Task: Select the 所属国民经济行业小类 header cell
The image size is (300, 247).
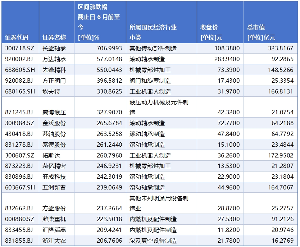Action: point(153,32)
